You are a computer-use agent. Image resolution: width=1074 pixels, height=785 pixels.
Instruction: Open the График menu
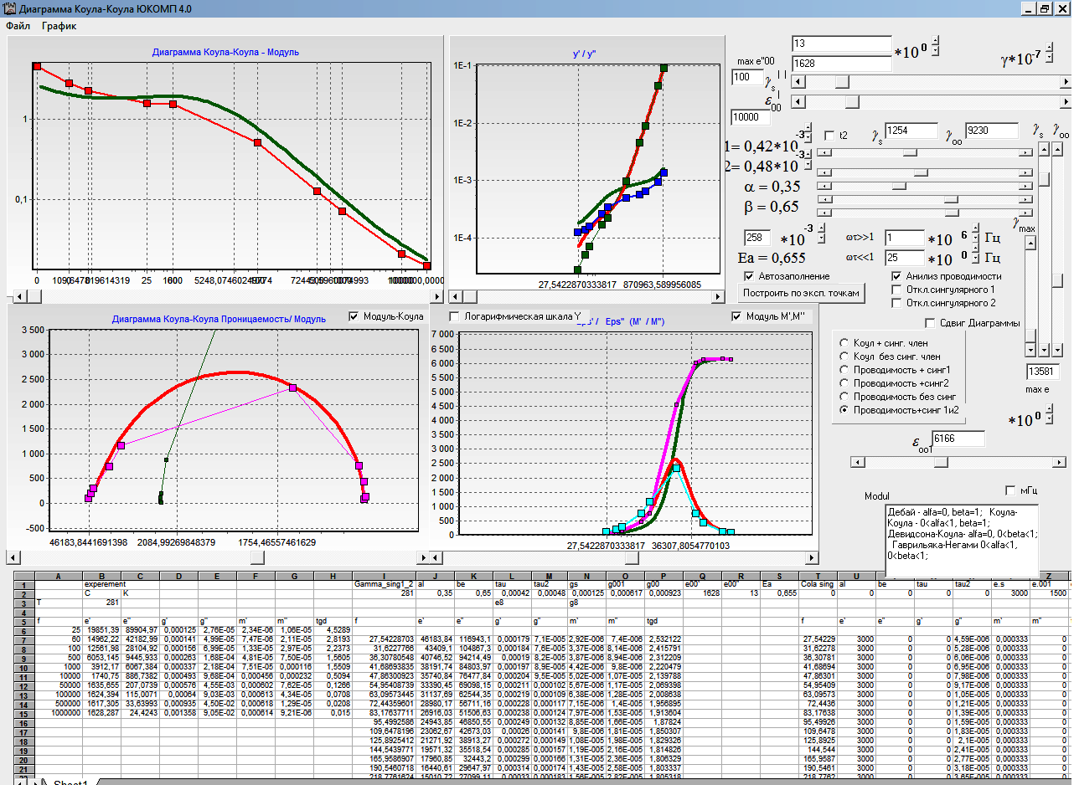pyautogui.click(x=59, y=26)
